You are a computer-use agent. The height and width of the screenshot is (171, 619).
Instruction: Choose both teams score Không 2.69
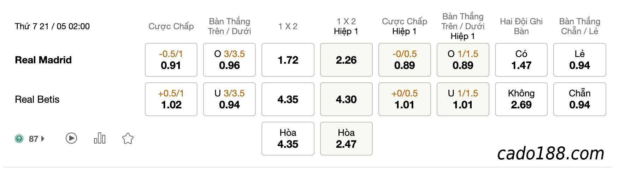pos(521,99)
